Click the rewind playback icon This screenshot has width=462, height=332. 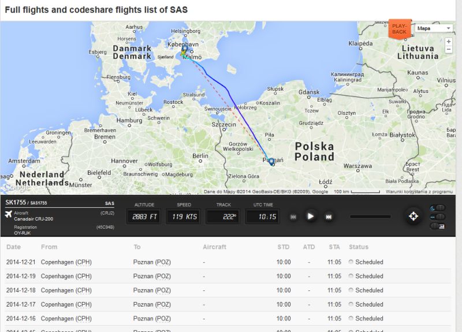tap(293, 217)
